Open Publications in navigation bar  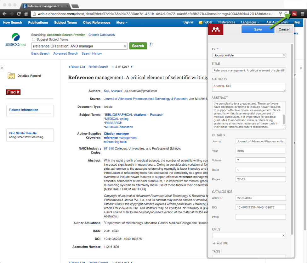point(38,23)
